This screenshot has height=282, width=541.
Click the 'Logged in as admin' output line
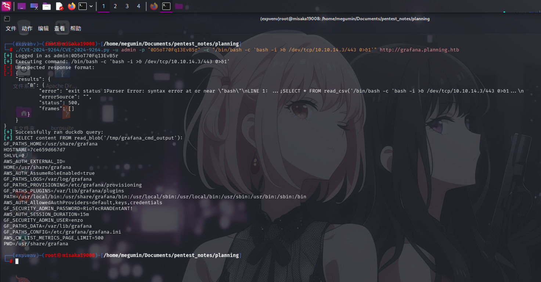61,55
